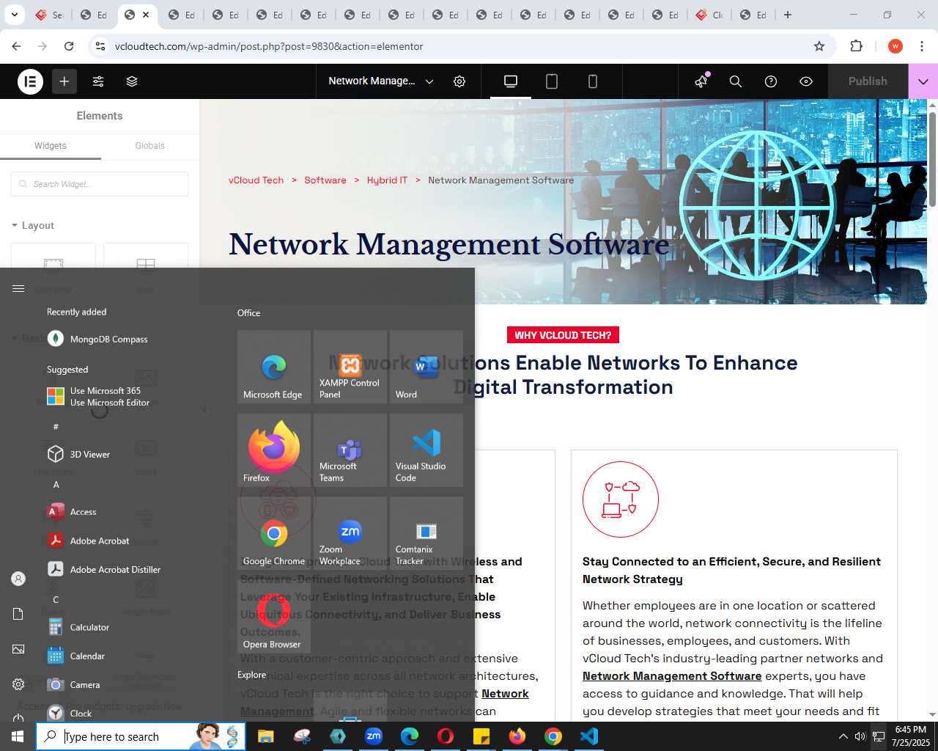Preview changes with the eye icon

click(x=806, y=81)
